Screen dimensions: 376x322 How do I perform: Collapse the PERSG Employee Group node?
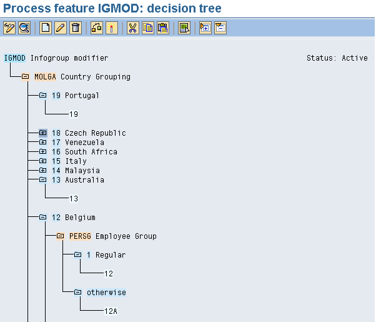[x=61, y=236]
